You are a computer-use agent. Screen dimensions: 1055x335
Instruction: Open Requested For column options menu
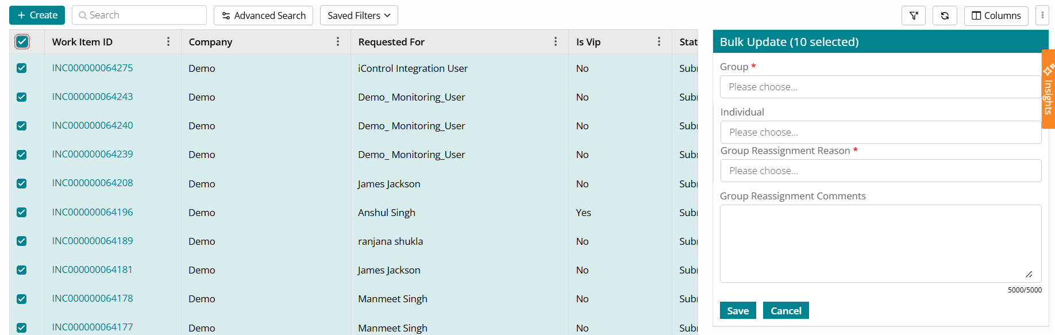click(x=556, y=41)
